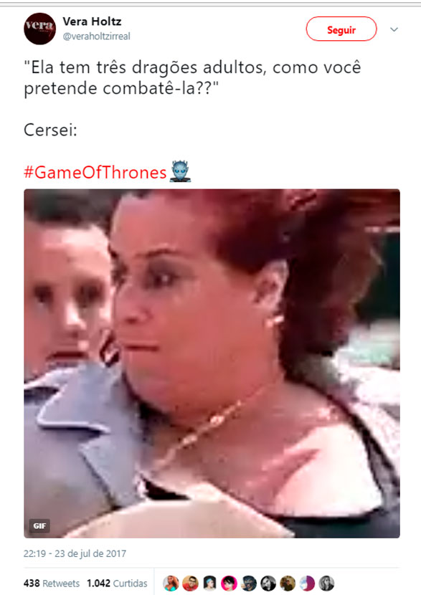
Task: Open the sixth black-and-white liker avatar
Action: coord(268,584)
